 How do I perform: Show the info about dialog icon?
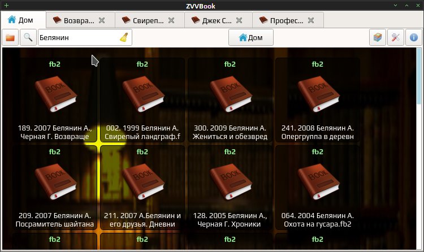[414, 37]
